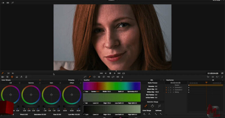Click the Denoise value field
Image resolution: width=225 pixels, height=118 pixels.
[156, 86]
